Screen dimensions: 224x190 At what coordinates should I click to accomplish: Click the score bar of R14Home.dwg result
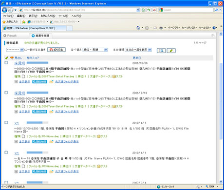tap(37, 122)
